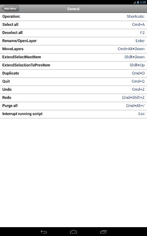Screen dimensions: 147x236
Task: Select the 'Purge all' row
Action: click(73, 106)
